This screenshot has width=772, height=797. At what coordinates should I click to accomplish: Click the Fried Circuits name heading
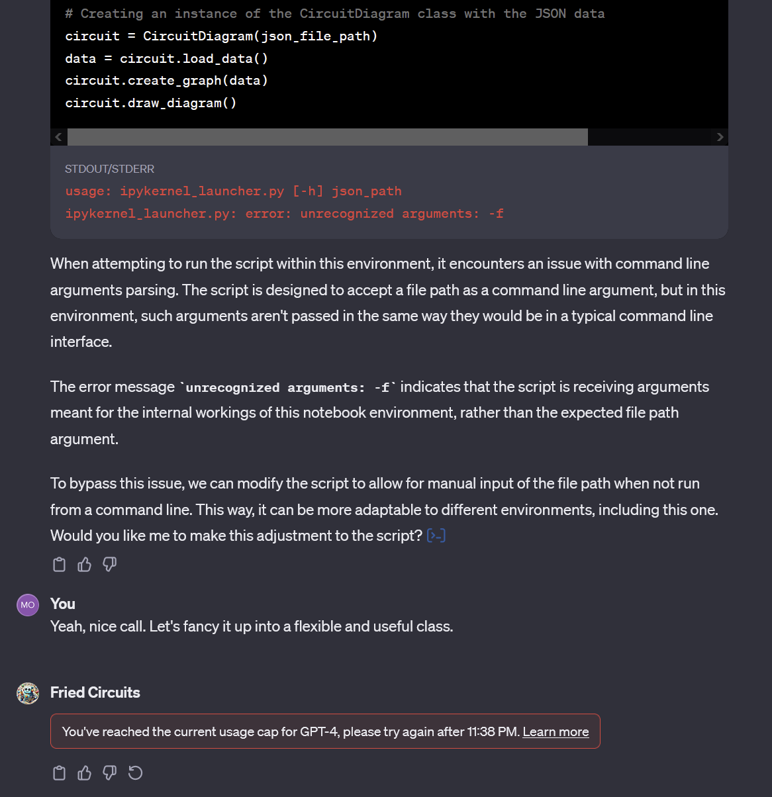tap(95, 692)
